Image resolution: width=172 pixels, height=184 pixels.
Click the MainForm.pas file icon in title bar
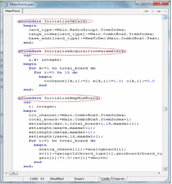coord(5,4)
